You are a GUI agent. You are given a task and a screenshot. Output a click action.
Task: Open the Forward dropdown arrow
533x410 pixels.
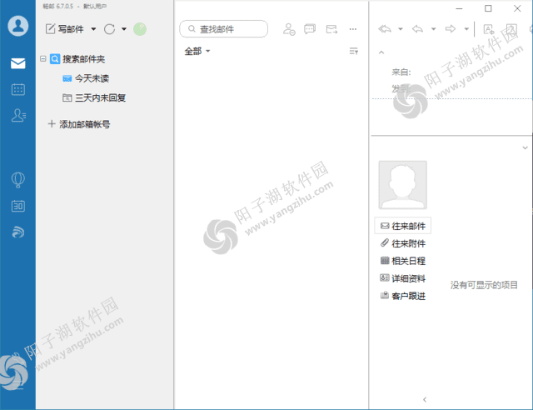point(466,29)
